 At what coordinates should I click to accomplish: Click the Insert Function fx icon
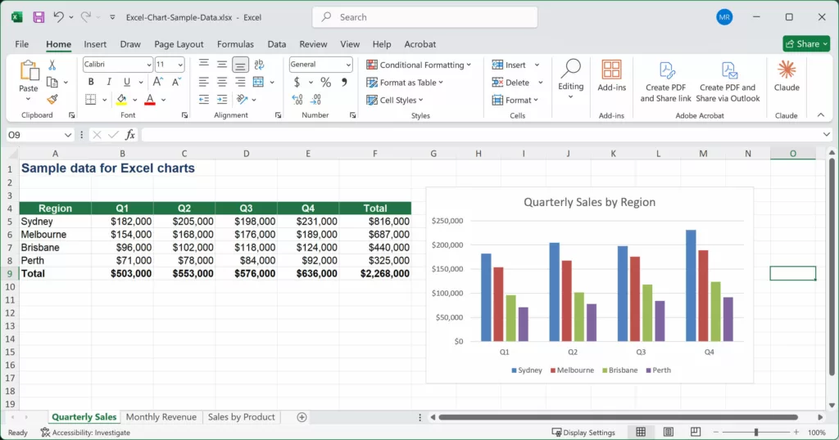tap(130, 135)
